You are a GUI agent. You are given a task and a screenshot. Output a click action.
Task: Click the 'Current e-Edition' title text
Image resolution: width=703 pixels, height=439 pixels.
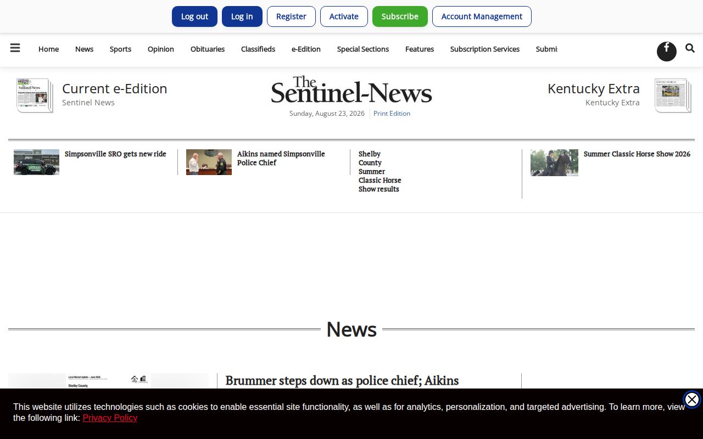point(114,88)
